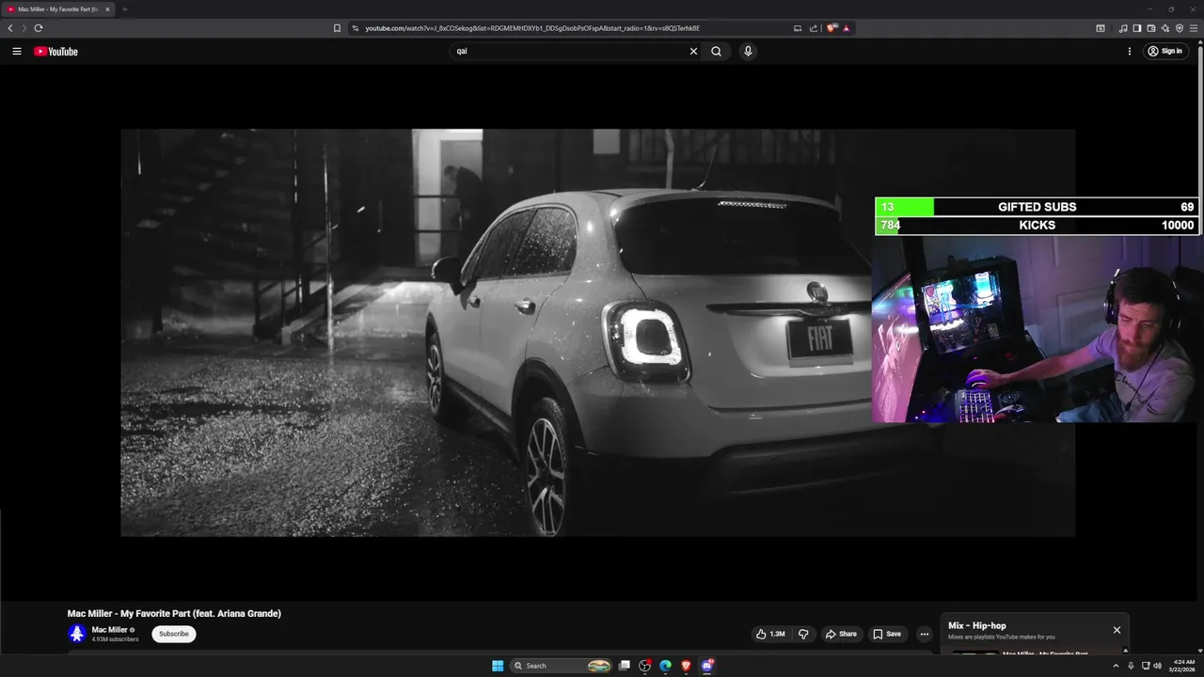Click the YouTube search magnifier button
This screenshot has width=1204, height=677.
tap(716, 52)
